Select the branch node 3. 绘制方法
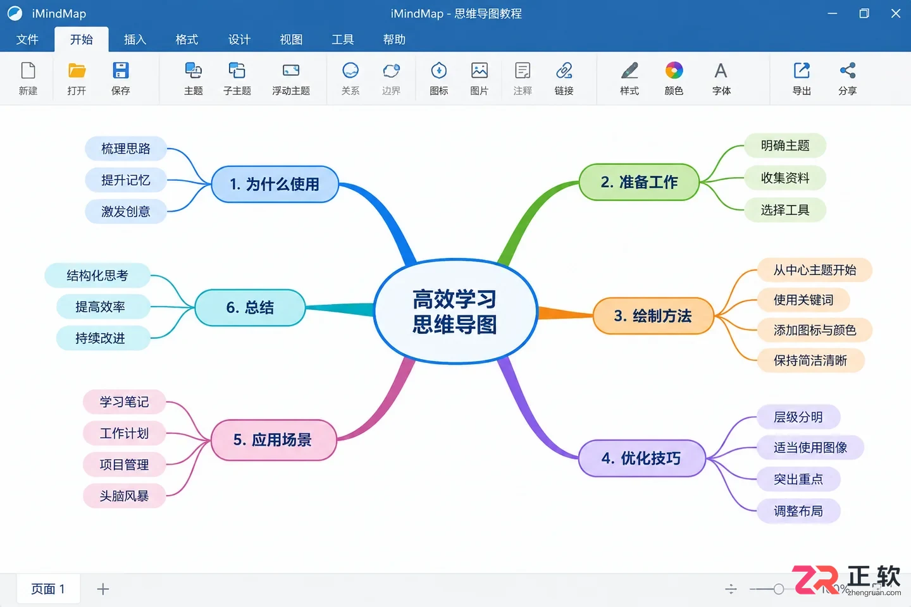The width and height of the screenshot is (911, 607). (653, 316)
